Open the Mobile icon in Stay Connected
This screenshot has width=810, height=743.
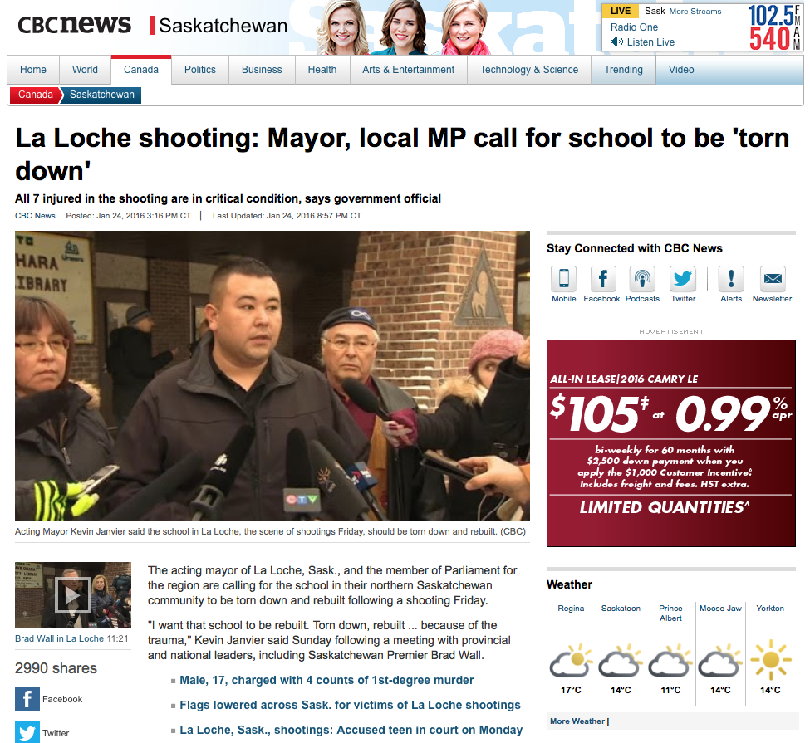(564, 279)
